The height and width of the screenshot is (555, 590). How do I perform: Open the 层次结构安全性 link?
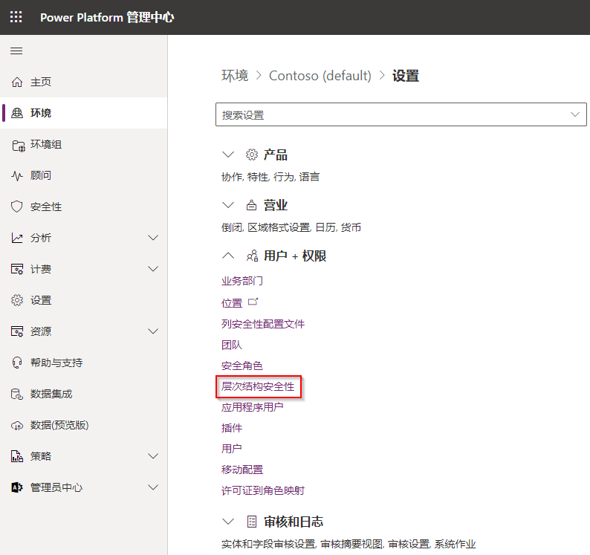pyautogui.click(x=258, y=386)
